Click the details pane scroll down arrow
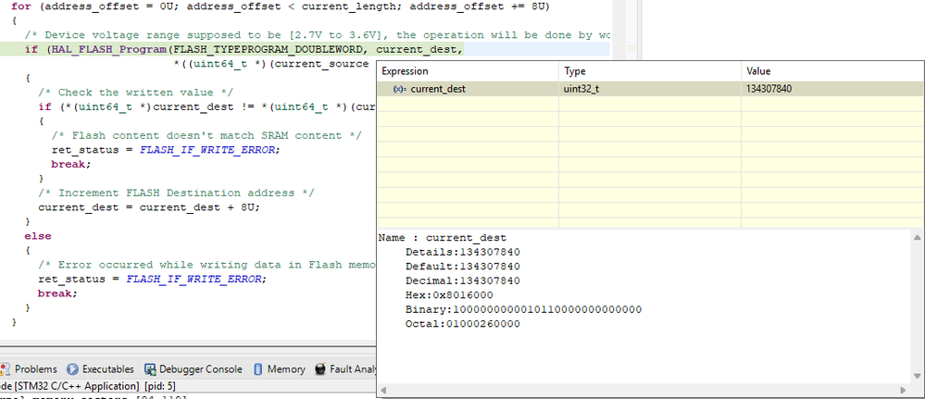Screen dimensions: 925x399 [x=918, y=375]
